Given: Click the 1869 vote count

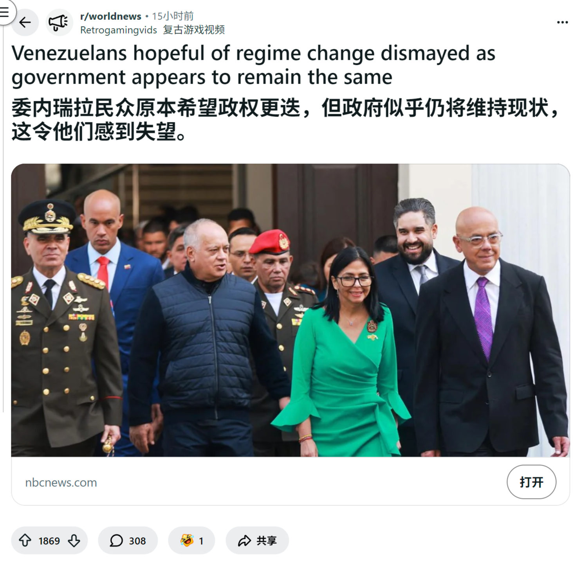Looking at the screenshot, I should 49,541.
